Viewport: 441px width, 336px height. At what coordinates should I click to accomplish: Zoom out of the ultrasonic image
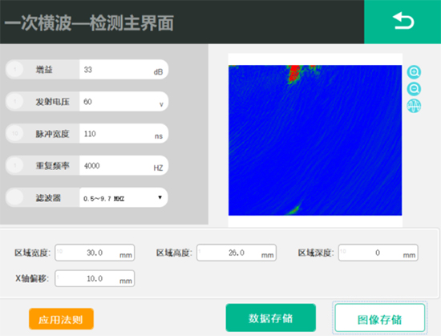point(414,89)
